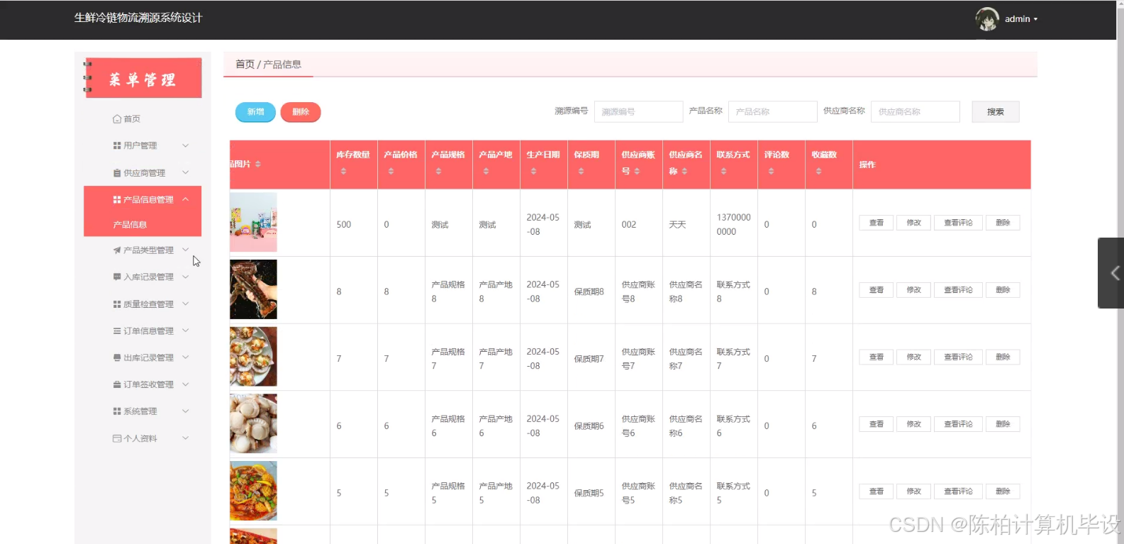The width and height of the screenshot is (1124, 544).
Task: Collapse the 产品信息管理 menu chevron
Action: (x=186, y=199)
